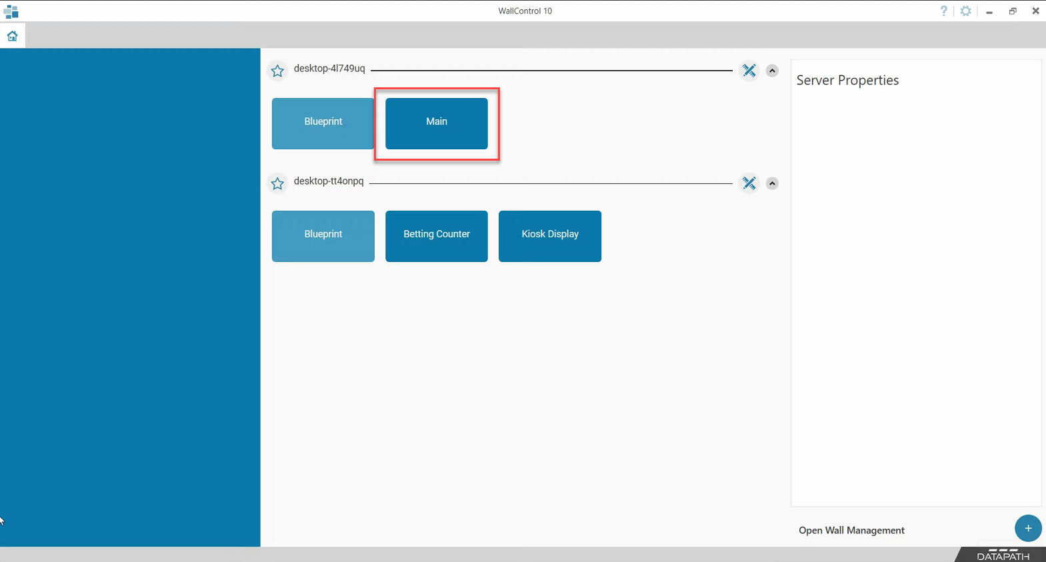This screenshot has width=1046, height=562.
Task: Open the Help question mark icon
Action: 943,11
